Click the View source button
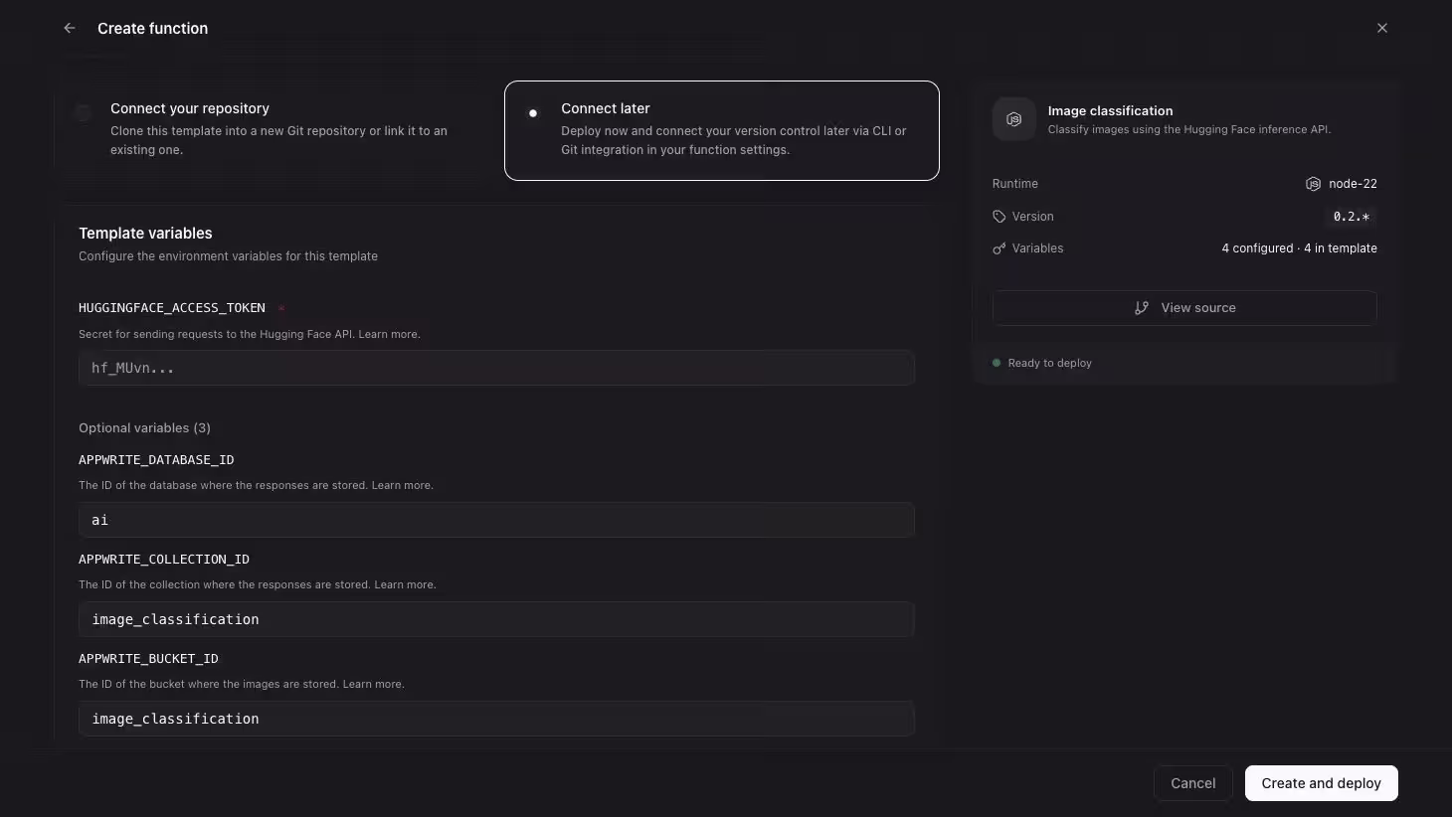This screenshot has width=1452, height=817. pyautogui.click(x=1184, y=308)
